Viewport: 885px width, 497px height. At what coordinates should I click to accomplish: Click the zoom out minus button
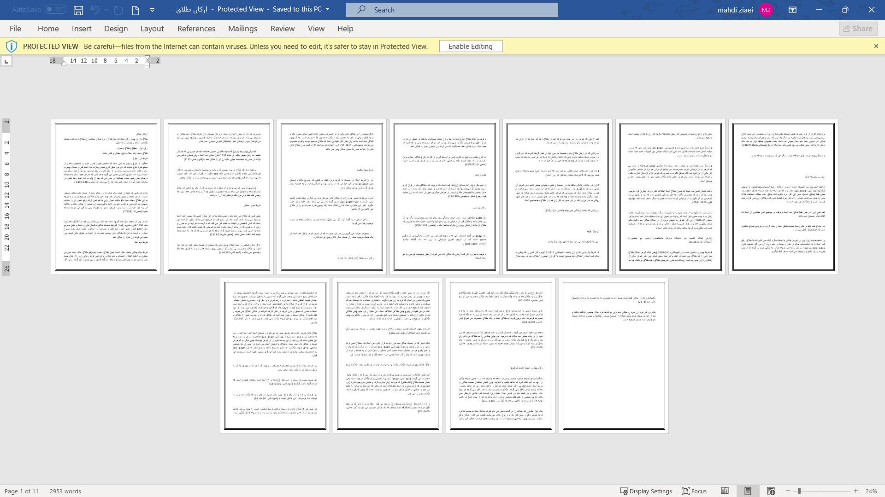[x=788, y=491]
